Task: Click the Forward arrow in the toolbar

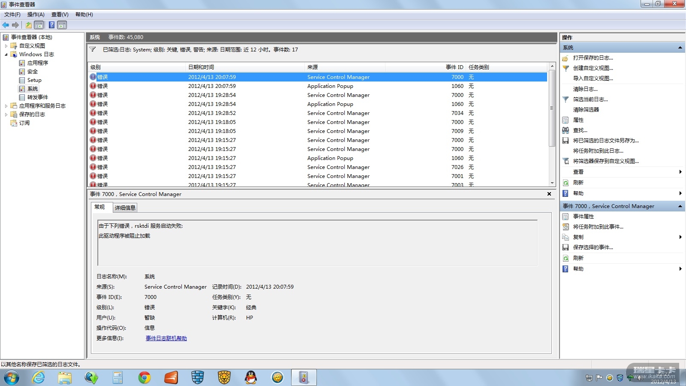Action: click(15, 25)
